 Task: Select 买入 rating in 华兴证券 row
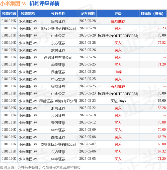pos(118,130)
